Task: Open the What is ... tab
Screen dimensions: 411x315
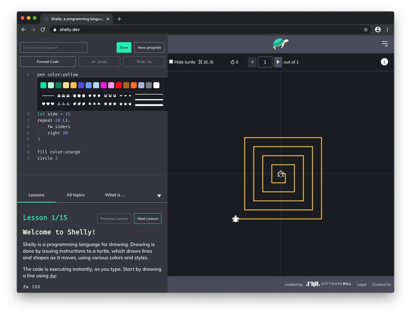Action: tap(115, 195)
